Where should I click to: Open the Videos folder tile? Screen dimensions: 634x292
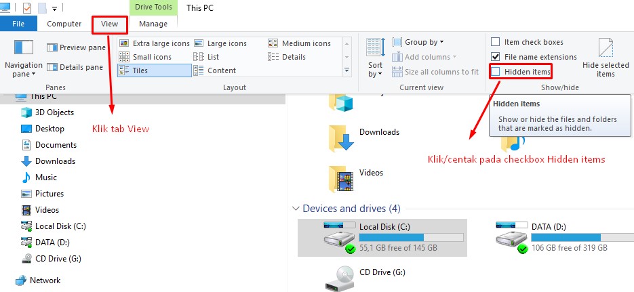pyautogui.click(x=356, y=178)
